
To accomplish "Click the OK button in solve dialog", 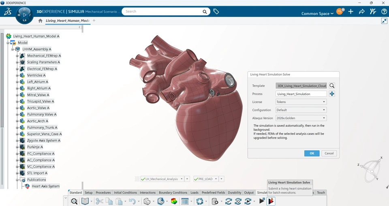I will [x=312, y=153].
